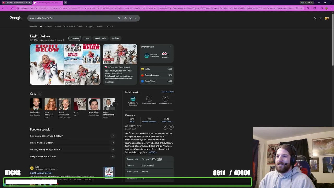The image size is (334, 188).
Task: Open the Google account avatar
Action: 327,18
